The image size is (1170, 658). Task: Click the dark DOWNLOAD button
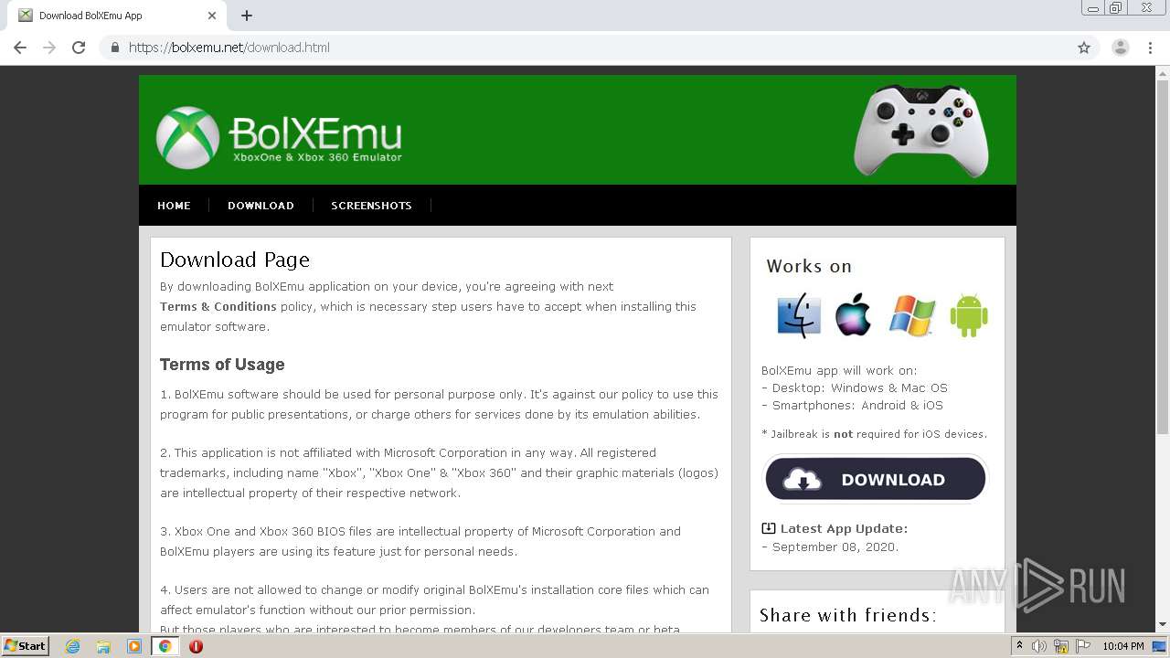pyautogui.click(x=876, y=479)
